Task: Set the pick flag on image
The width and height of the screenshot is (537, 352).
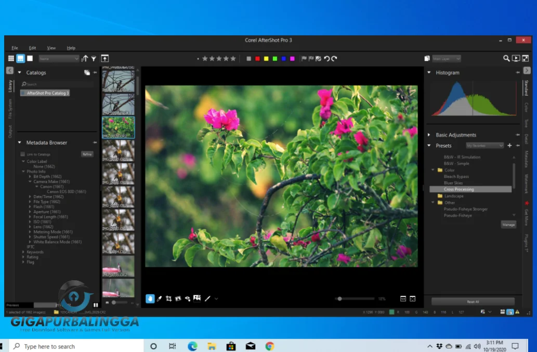Action: [304, 59]
